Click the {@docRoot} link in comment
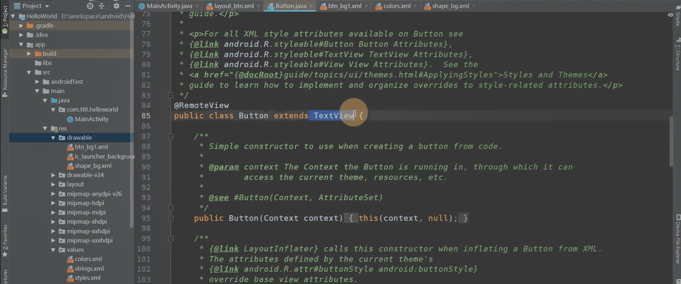The image size is (681, 284). (259, 75)
